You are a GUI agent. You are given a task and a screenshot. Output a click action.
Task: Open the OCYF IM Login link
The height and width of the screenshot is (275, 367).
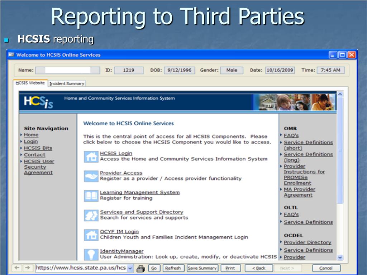(x=119, y=232)
